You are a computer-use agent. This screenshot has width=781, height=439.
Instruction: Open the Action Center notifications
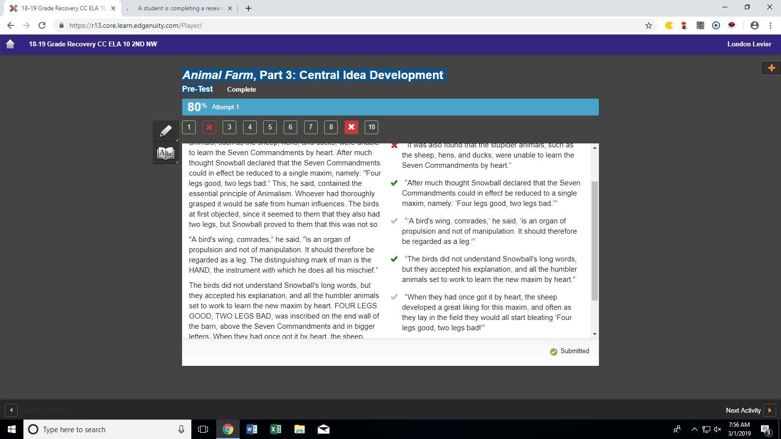(x=765, y=429)
